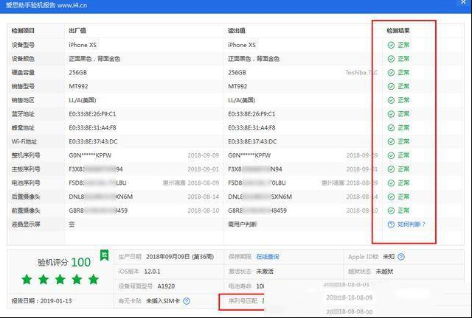Viewport: 472px width, 318px height.
Task: Click the check icon in the 整机序列号 row
Action: coord(391,155)
